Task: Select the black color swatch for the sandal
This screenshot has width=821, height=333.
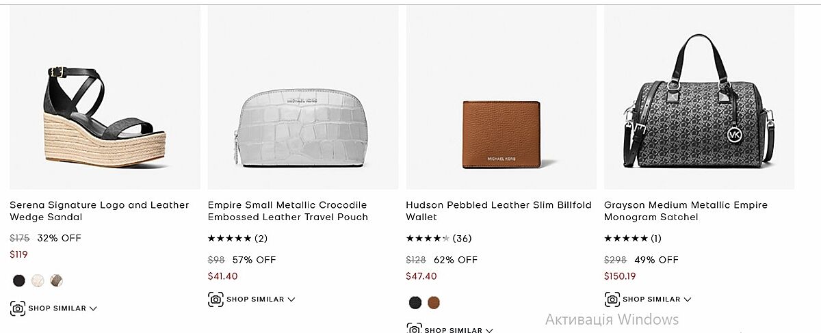Action: pos(19,280)
